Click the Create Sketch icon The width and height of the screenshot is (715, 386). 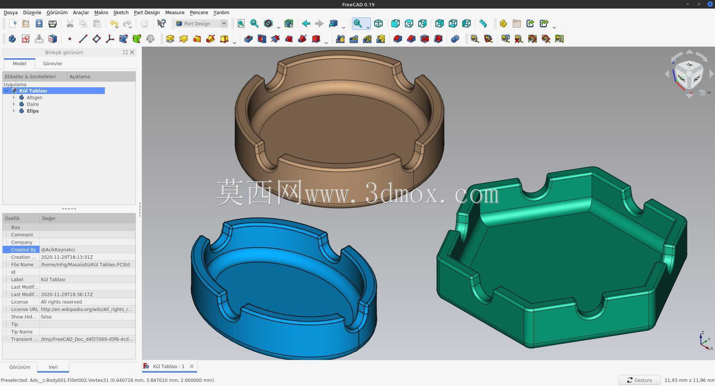click(26, 39)
